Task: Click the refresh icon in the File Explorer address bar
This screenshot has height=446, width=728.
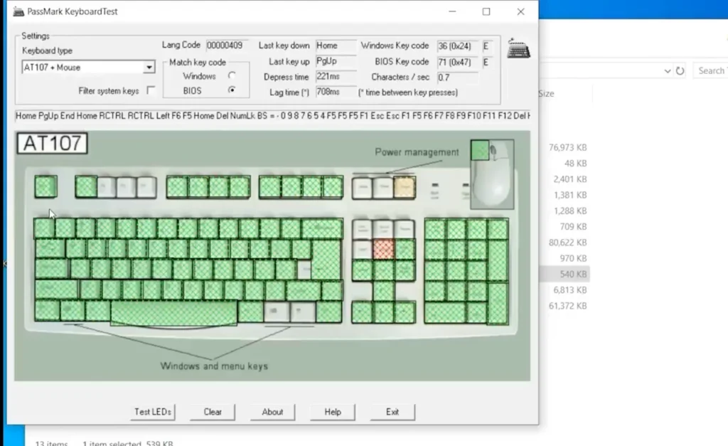Action: pyautogui.click(x=680, y=71)
